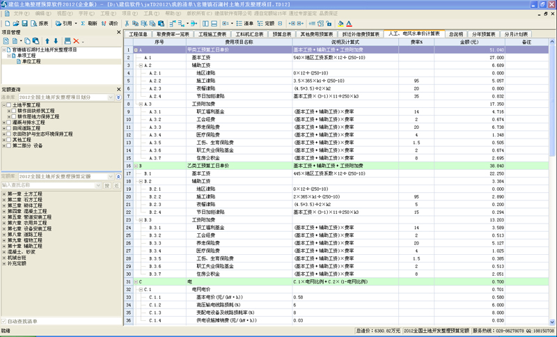Viewport: 557px width, 337px height.
Task: Click the red delete X in 项目管理
Action: [76, 41]
